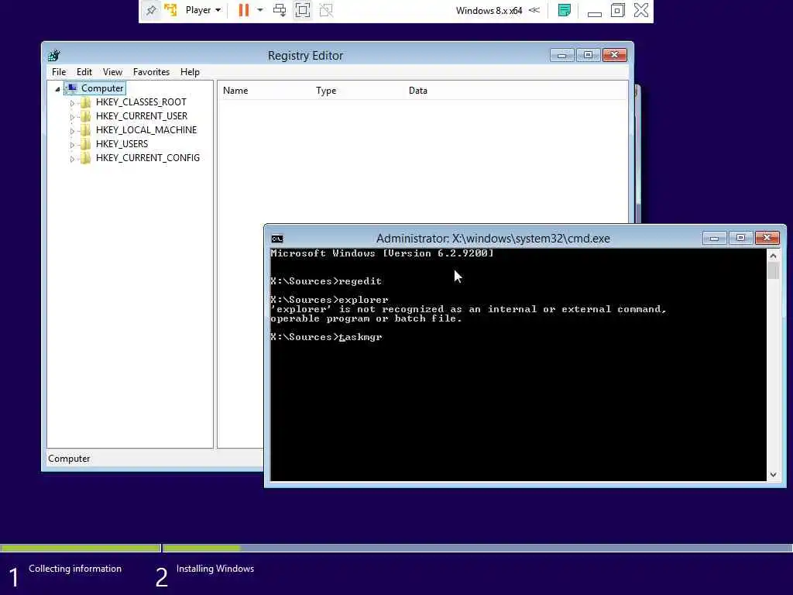Close the Registry Editor window

(614, 55)
